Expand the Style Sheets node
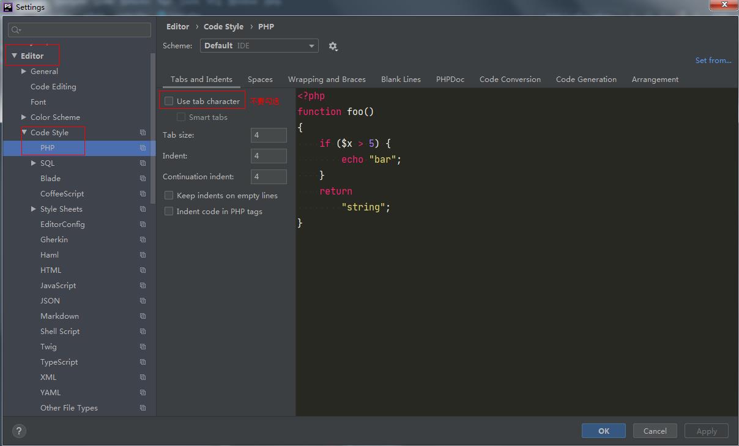739x446 pixels. coord(34,209)
